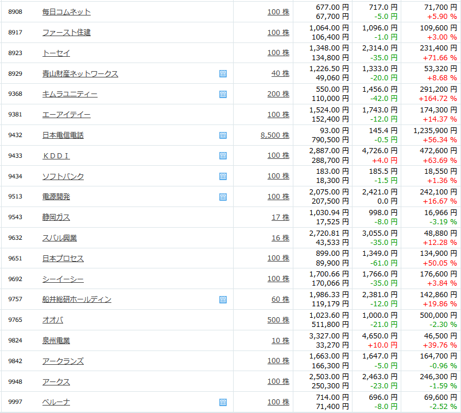
Task: Click the icon beside 電源開発
Action: 223,197
